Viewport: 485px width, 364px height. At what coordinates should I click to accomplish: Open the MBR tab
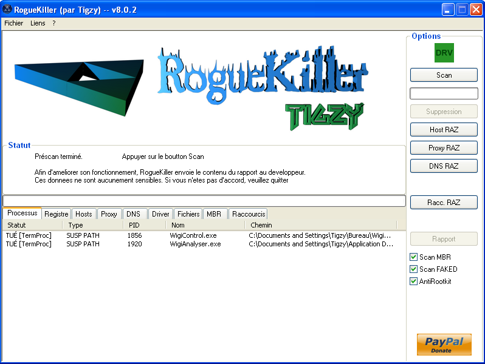tap(214, 214)
